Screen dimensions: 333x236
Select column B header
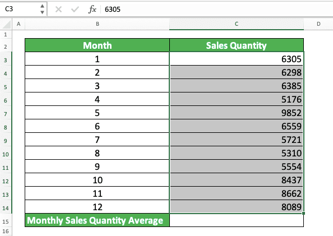click(98, 24)
